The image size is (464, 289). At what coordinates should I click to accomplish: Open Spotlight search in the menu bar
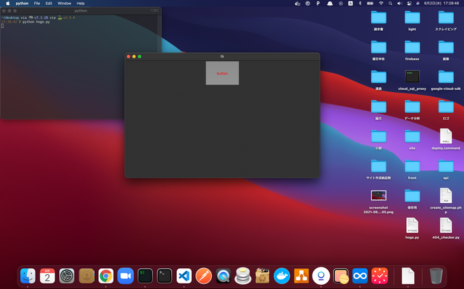click(x=390, y=3)
